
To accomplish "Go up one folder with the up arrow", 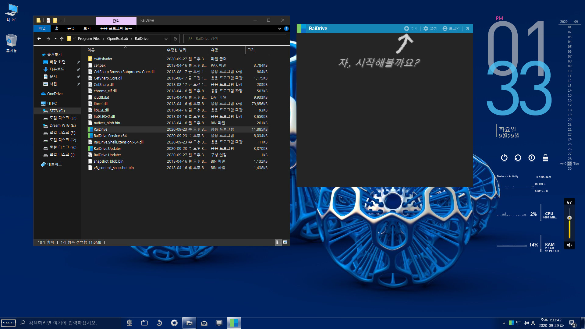I will (62, 39).
